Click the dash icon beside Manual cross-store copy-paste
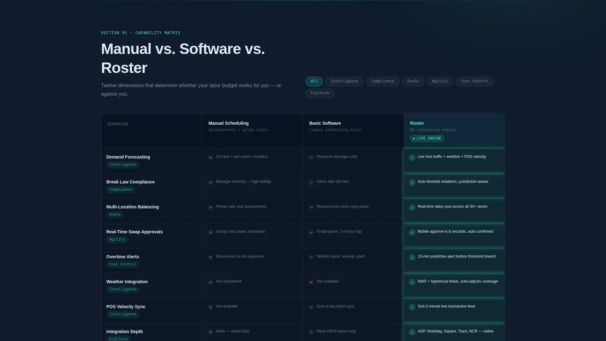Viewport: 606px width, 341px height. click(x=311, y=207)
